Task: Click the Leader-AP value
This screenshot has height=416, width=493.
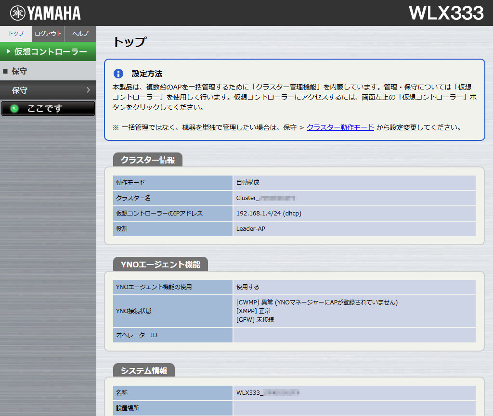Action: [x=250, y=228]
